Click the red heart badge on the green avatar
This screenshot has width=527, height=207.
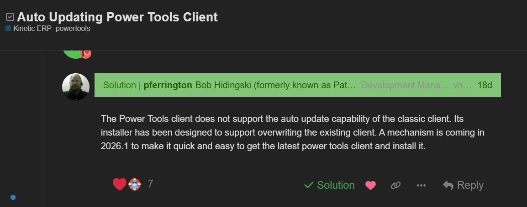coord(86,54)
